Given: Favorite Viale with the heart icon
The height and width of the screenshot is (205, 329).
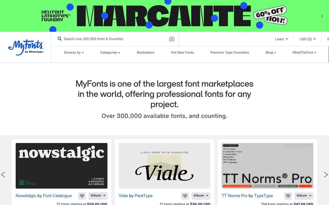Looking at the screenshot, I should [185, 196].
